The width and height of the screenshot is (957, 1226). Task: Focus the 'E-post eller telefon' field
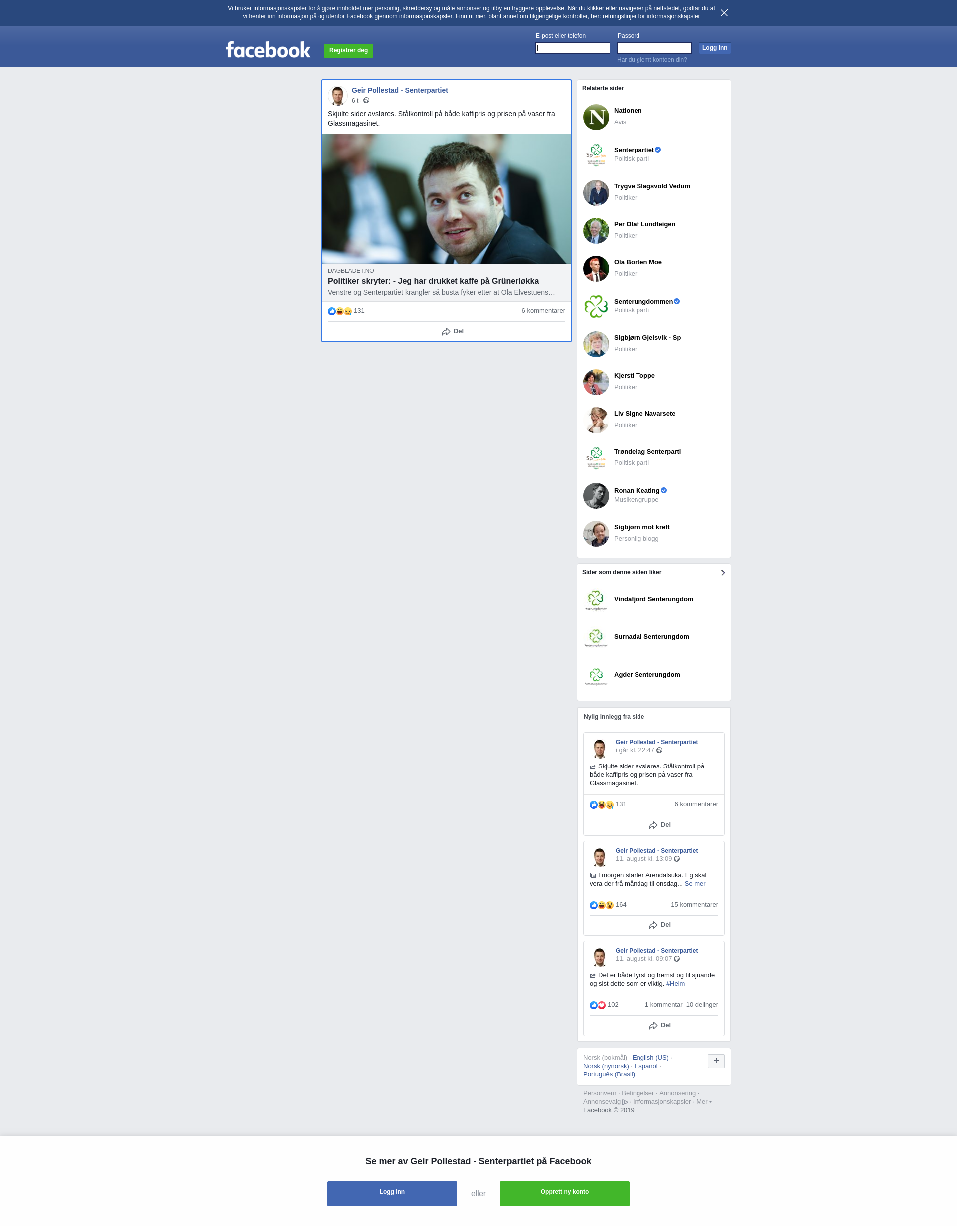[572, 48]
